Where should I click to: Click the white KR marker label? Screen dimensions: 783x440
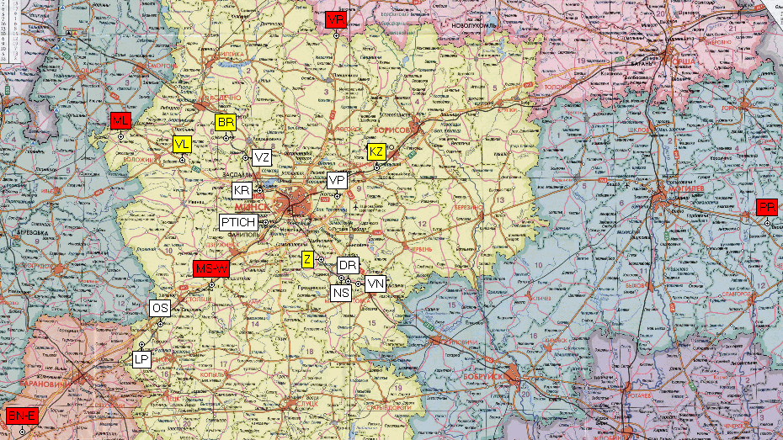[x=242, y=190]
